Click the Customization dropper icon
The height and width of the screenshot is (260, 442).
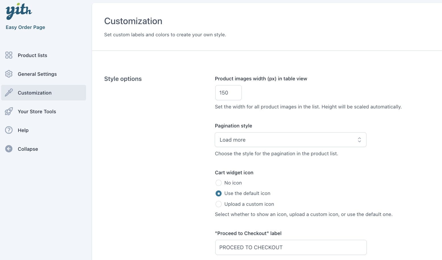point(9,93)
